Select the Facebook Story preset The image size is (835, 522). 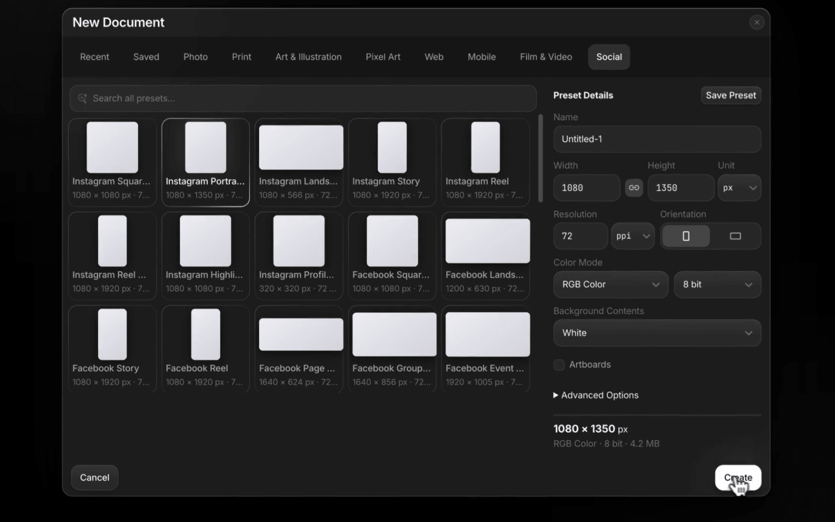(x=112, y=349)
